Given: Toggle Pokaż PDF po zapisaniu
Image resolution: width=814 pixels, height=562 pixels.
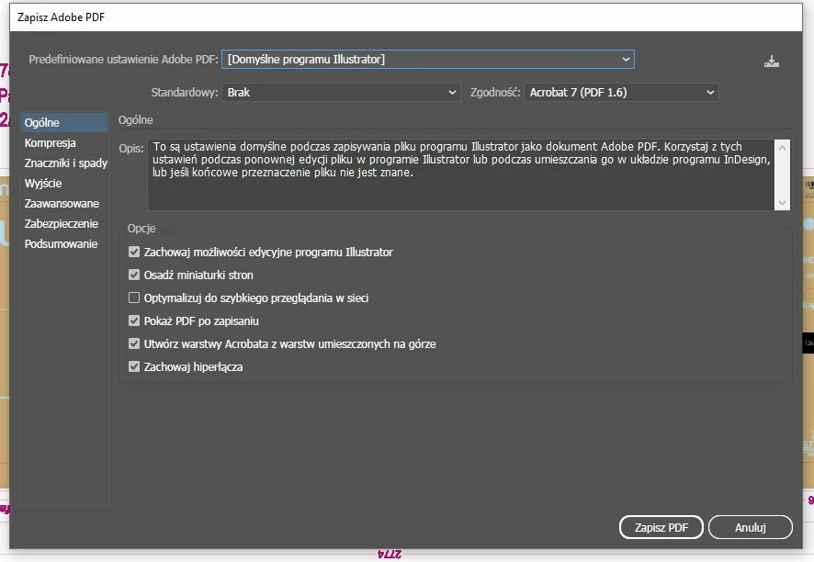Looking at the screenshot, I should point(134,320).
